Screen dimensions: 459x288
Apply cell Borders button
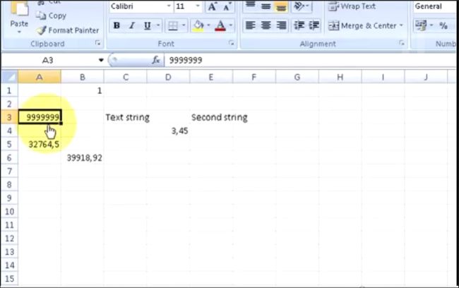[x=173, y=25]
